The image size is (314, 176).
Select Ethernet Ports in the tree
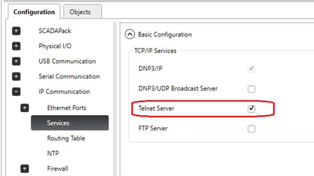pyautogui.click(x=67, y=108)
